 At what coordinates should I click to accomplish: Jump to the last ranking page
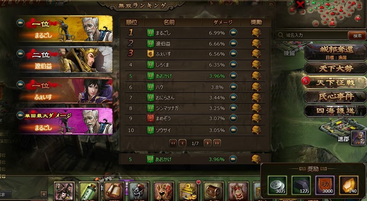click(217, 143)
